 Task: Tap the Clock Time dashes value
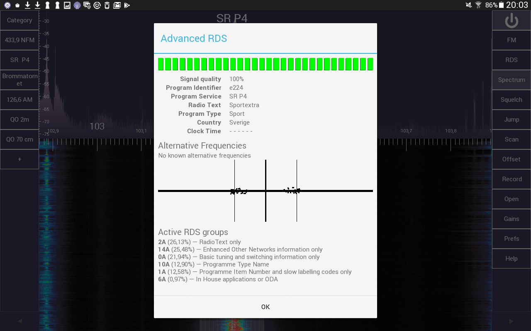tap(241, 131)
